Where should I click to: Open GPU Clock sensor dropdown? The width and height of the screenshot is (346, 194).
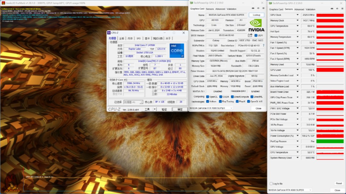click(x=297, y=15)
